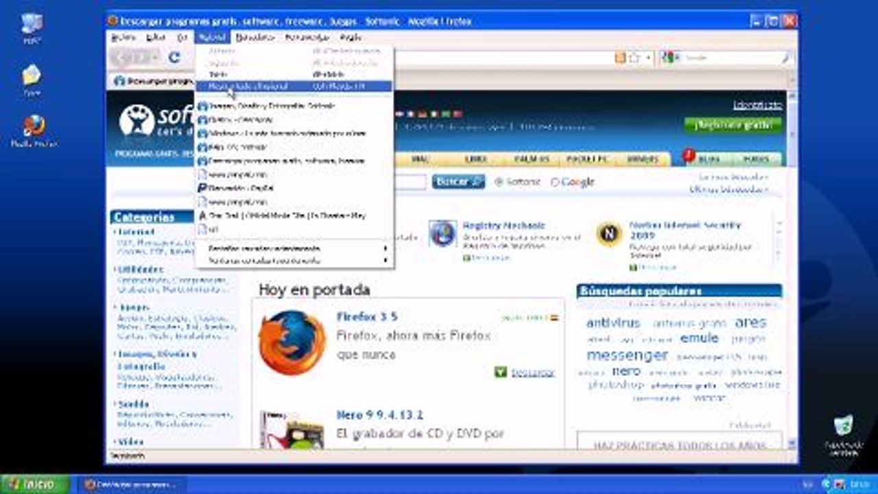Viewport: 878px width, 494px height.
Task: Select the Mozilla Firefox desktop shortcut
Action: point(33,130)
